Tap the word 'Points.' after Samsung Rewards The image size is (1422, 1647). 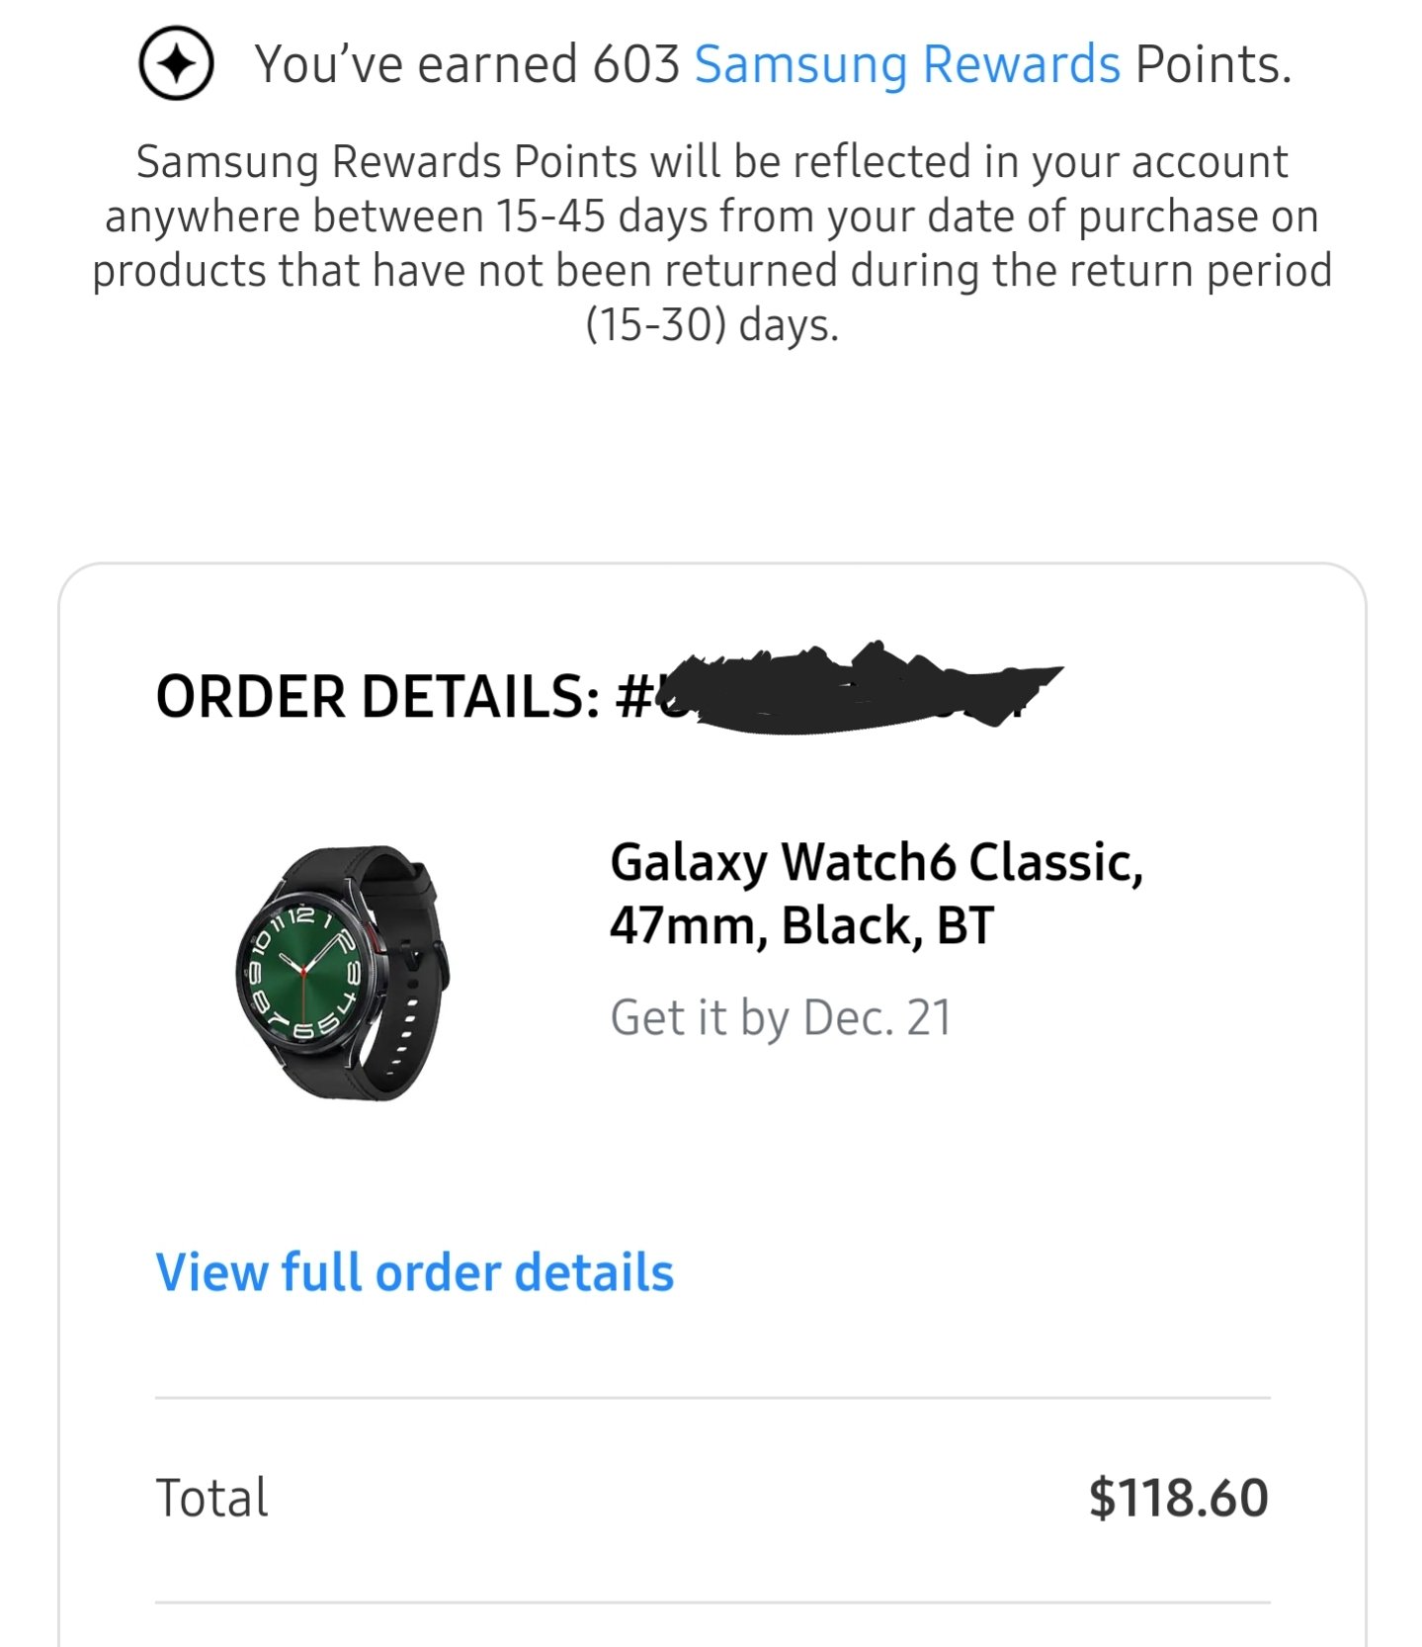[x=1213, y=65]
